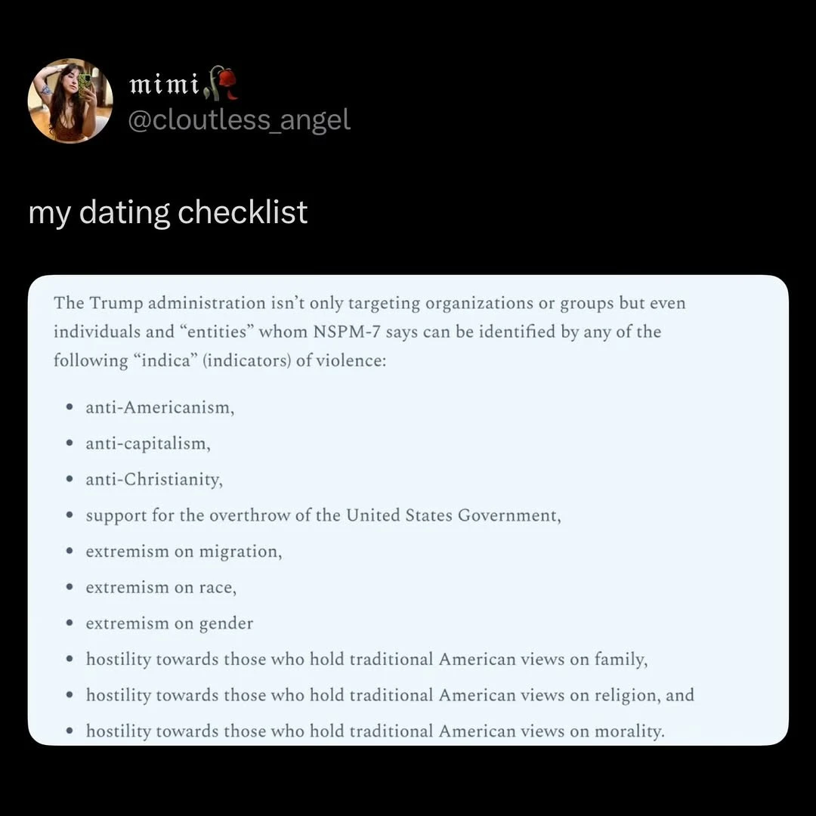Open the @cloutless_angel handle

coord(239,119)
